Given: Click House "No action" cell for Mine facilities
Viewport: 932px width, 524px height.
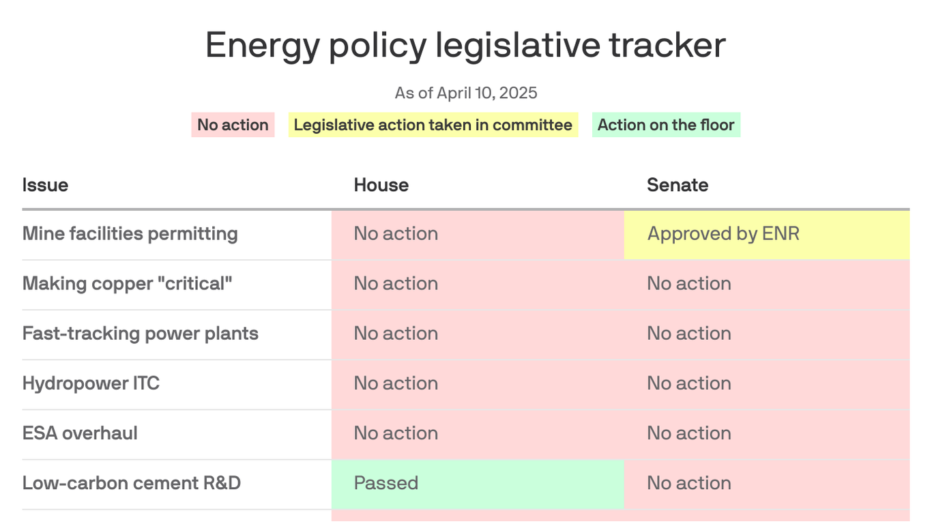Looking at the screenshot, I should click(478, 235).
